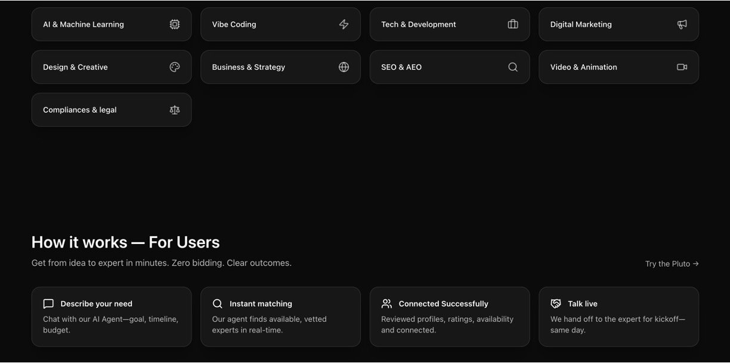Screen dimensions: 730x363
Task: Select the Vibe Coding category label
Action: [234, 24]
